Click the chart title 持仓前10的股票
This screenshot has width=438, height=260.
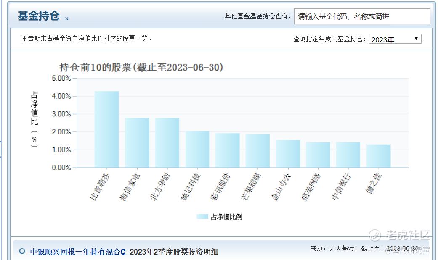pos(141,67)
